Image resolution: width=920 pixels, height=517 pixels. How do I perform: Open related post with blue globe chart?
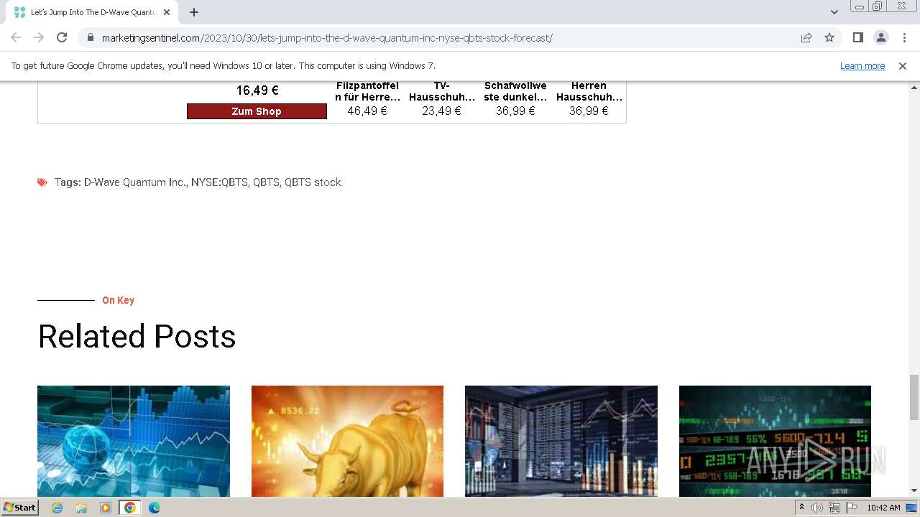[x=134, y=441]
